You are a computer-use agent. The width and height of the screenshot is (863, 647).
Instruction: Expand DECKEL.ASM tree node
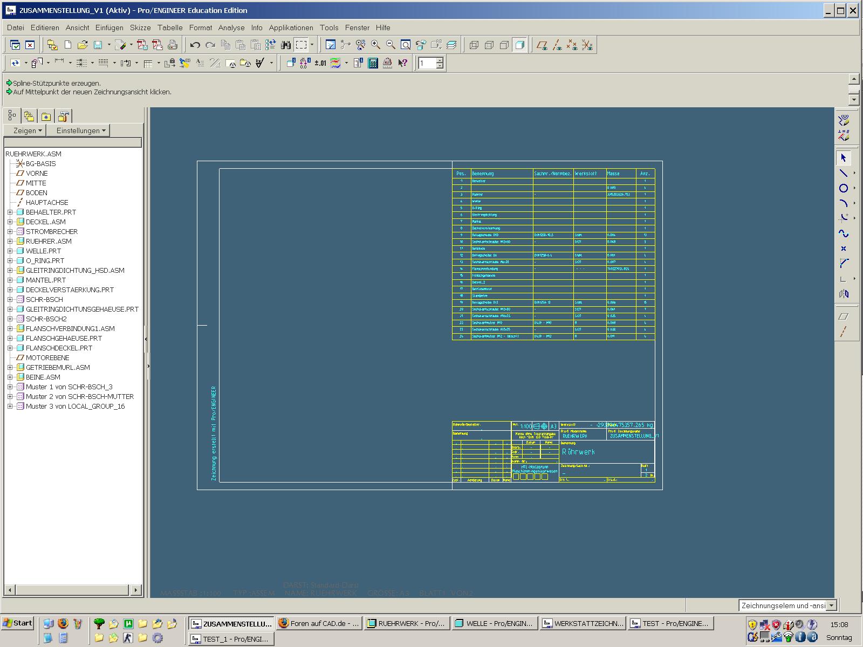[10, 222]
